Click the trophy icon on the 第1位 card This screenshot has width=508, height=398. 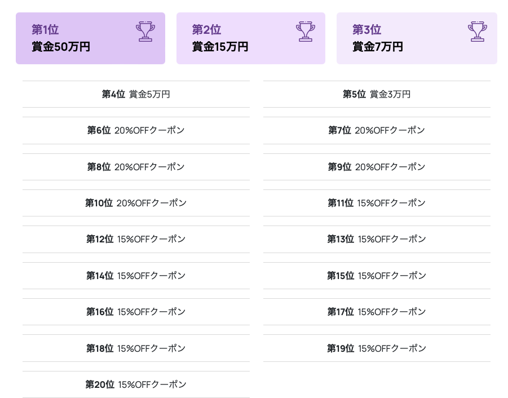(x=145, y=32)
